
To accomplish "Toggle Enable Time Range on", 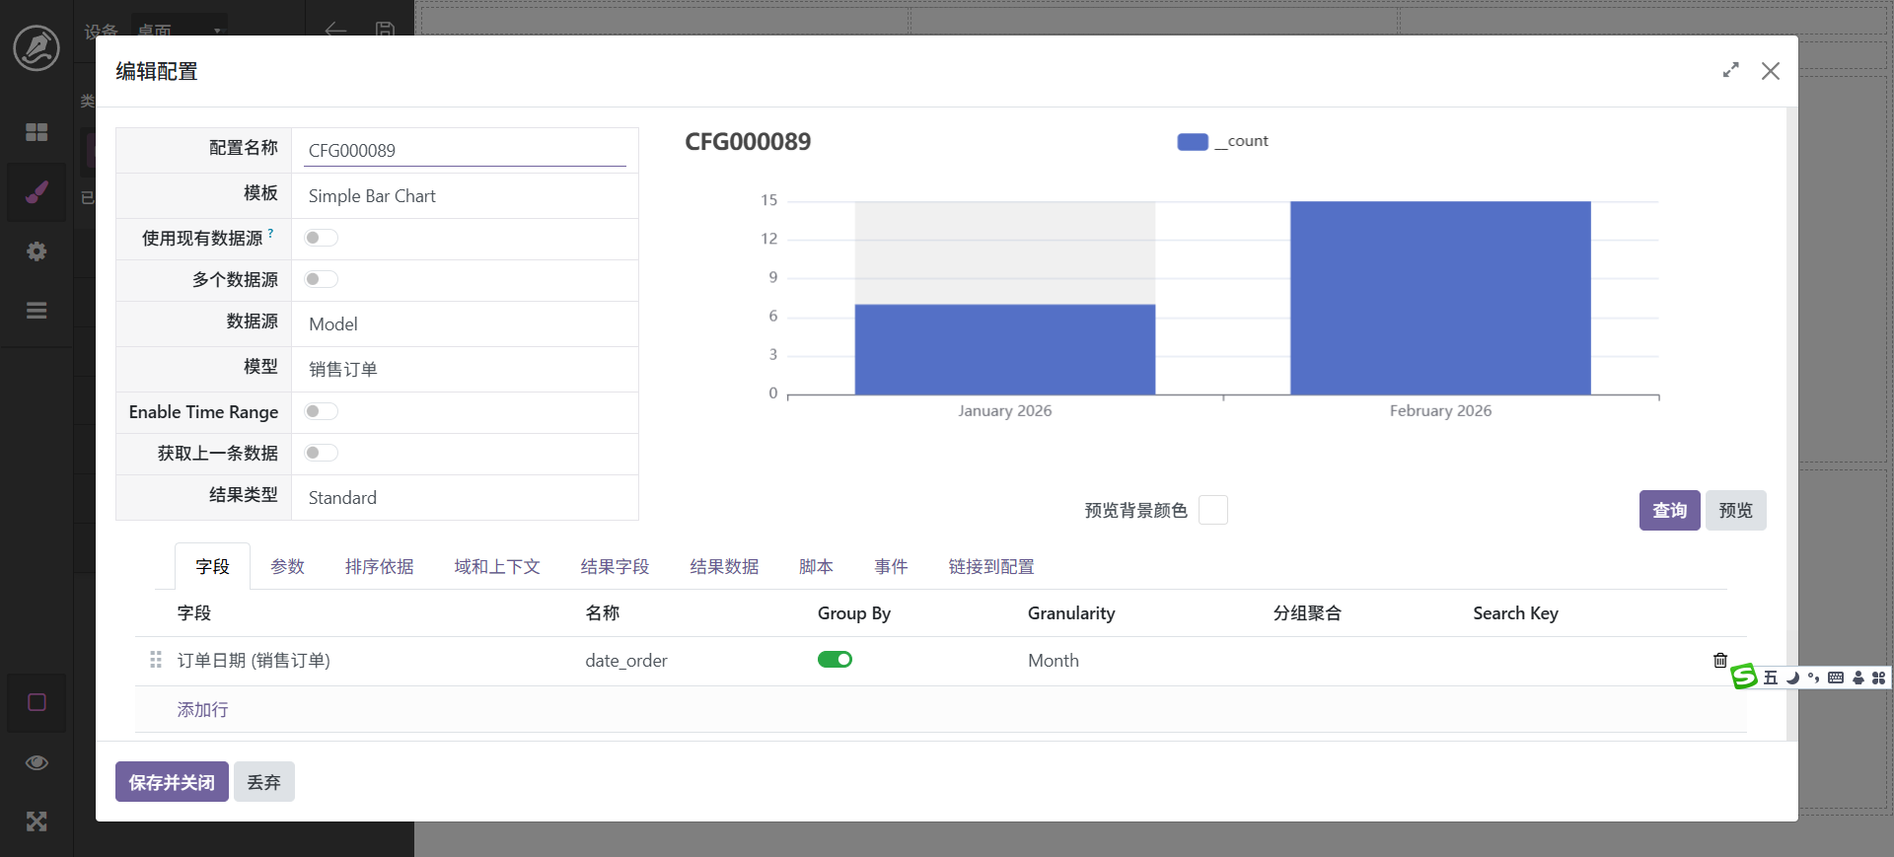I will click(321, 411).
